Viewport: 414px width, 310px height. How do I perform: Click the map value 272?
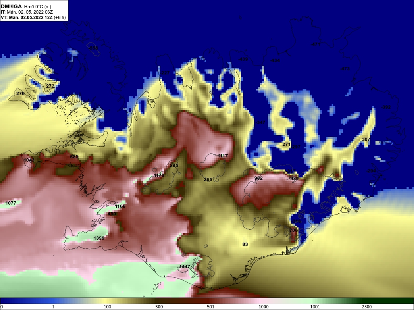click(50, 86)
